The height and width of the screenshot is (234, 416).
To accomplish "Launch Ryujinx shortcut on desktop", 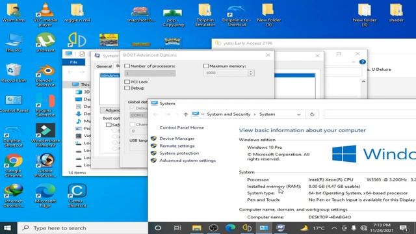I will pyautogui.click(x=45, y=105).
